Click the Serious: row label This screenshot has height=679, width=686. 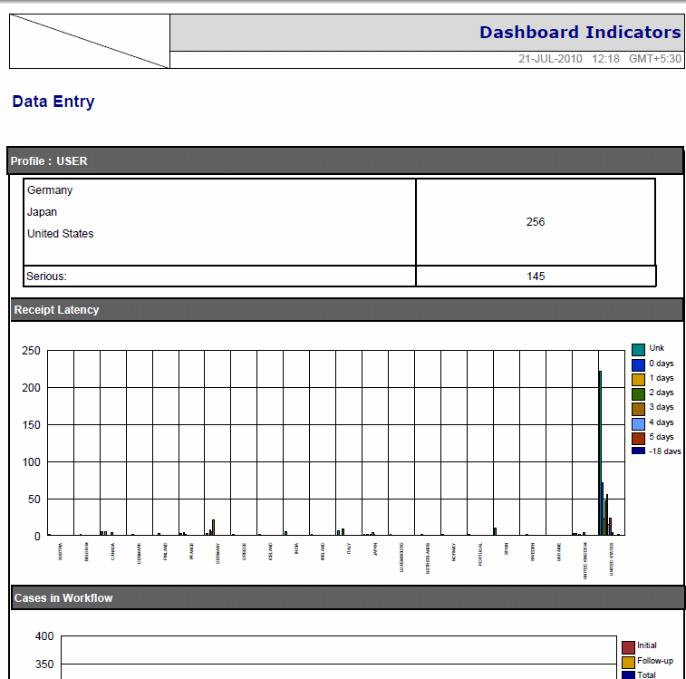[x=46, y=276]
